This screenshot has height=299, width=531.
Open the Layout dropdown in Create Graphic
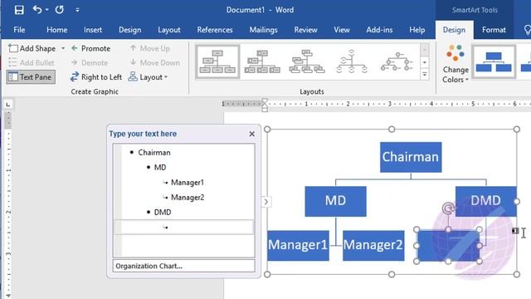tap(148, 77)
